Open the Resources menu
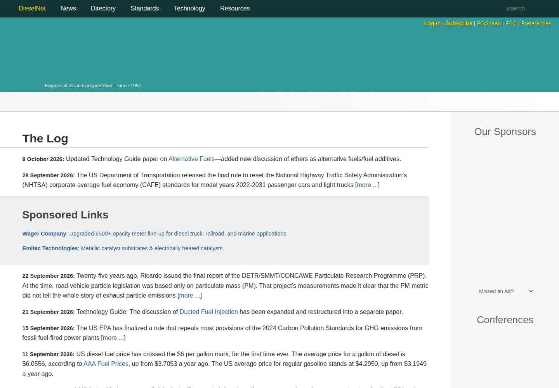559x388 pixels. pos(235,8)
